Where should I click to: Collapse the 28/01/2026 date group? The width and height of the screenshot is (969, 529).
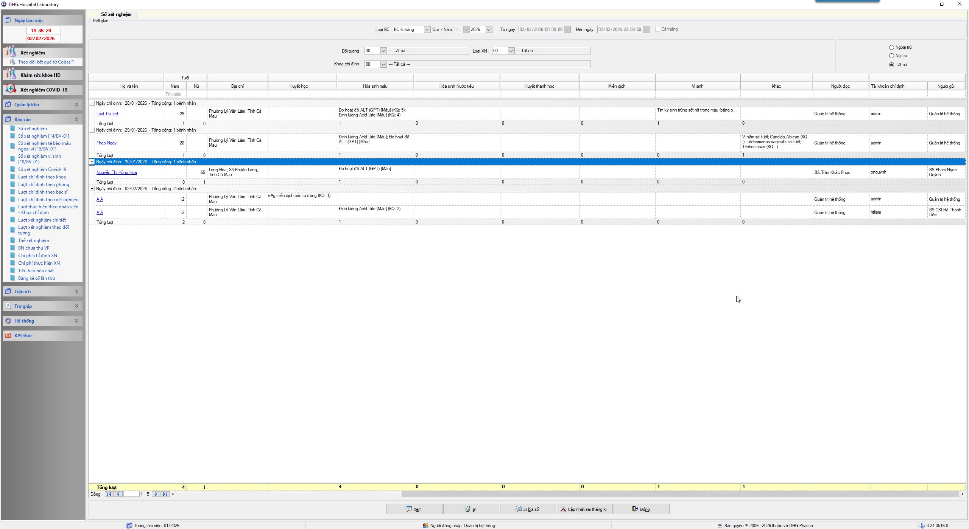point(92,103)
